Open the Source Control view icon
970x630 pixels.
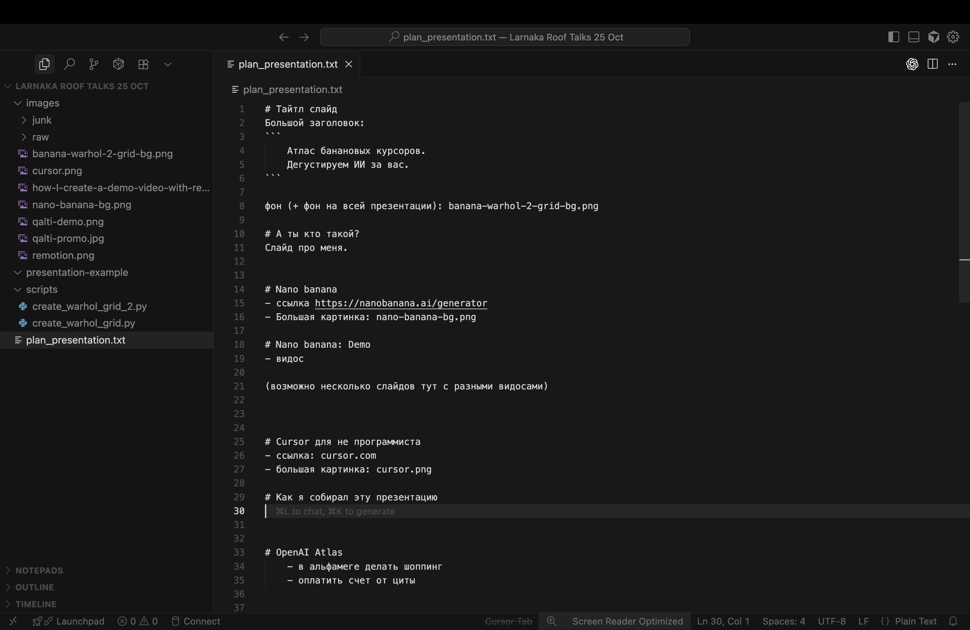(x=94, y=64)
